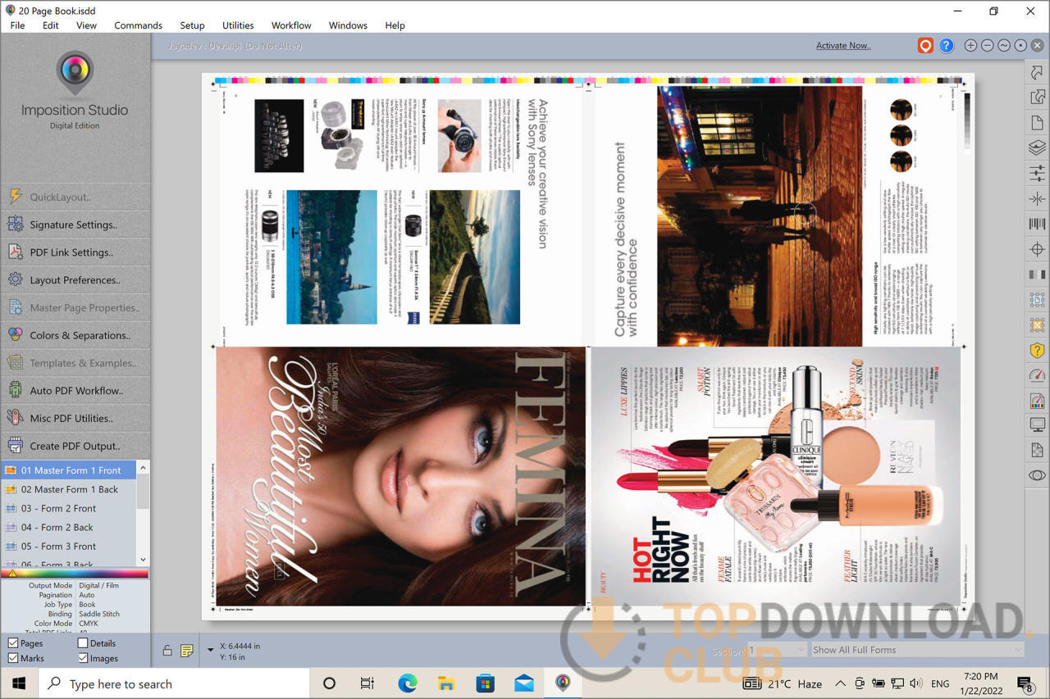Image resolution: width=1050 pixels, height=699 pixels.
Task: Open the Help menu
Action: (x=395, y=25)
